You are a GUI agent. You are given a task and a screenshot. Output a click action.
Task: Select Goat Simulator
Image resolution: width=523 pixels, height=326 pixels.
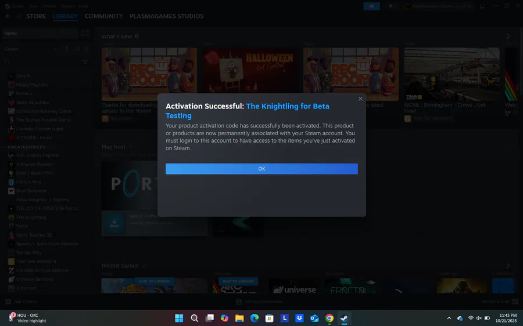[x=31, y=191]
